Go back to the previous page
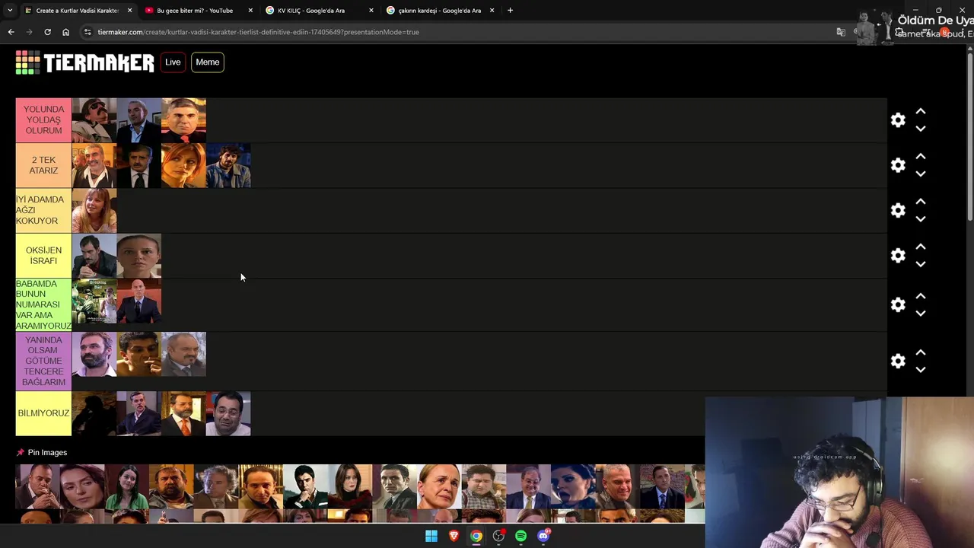This screenshot has width=974, height=548. [11, 32]
